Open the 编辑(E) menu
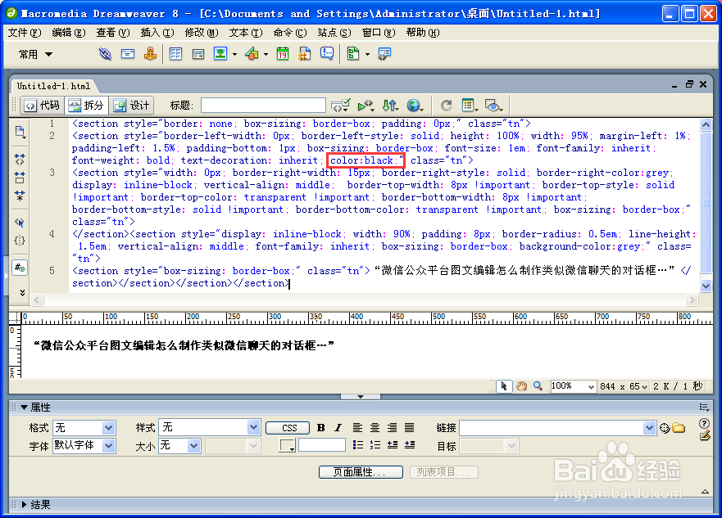The width and height of the screenshot is (722, 518). pyautogui.click(x=69, y=33)
